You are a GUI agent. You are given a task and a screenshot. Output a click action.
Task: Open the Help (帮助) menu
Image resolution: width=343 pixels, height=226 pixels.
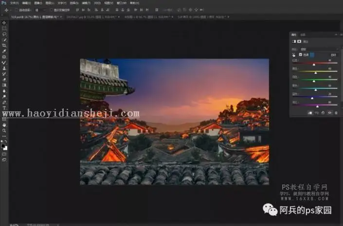(x=134, y=3)
